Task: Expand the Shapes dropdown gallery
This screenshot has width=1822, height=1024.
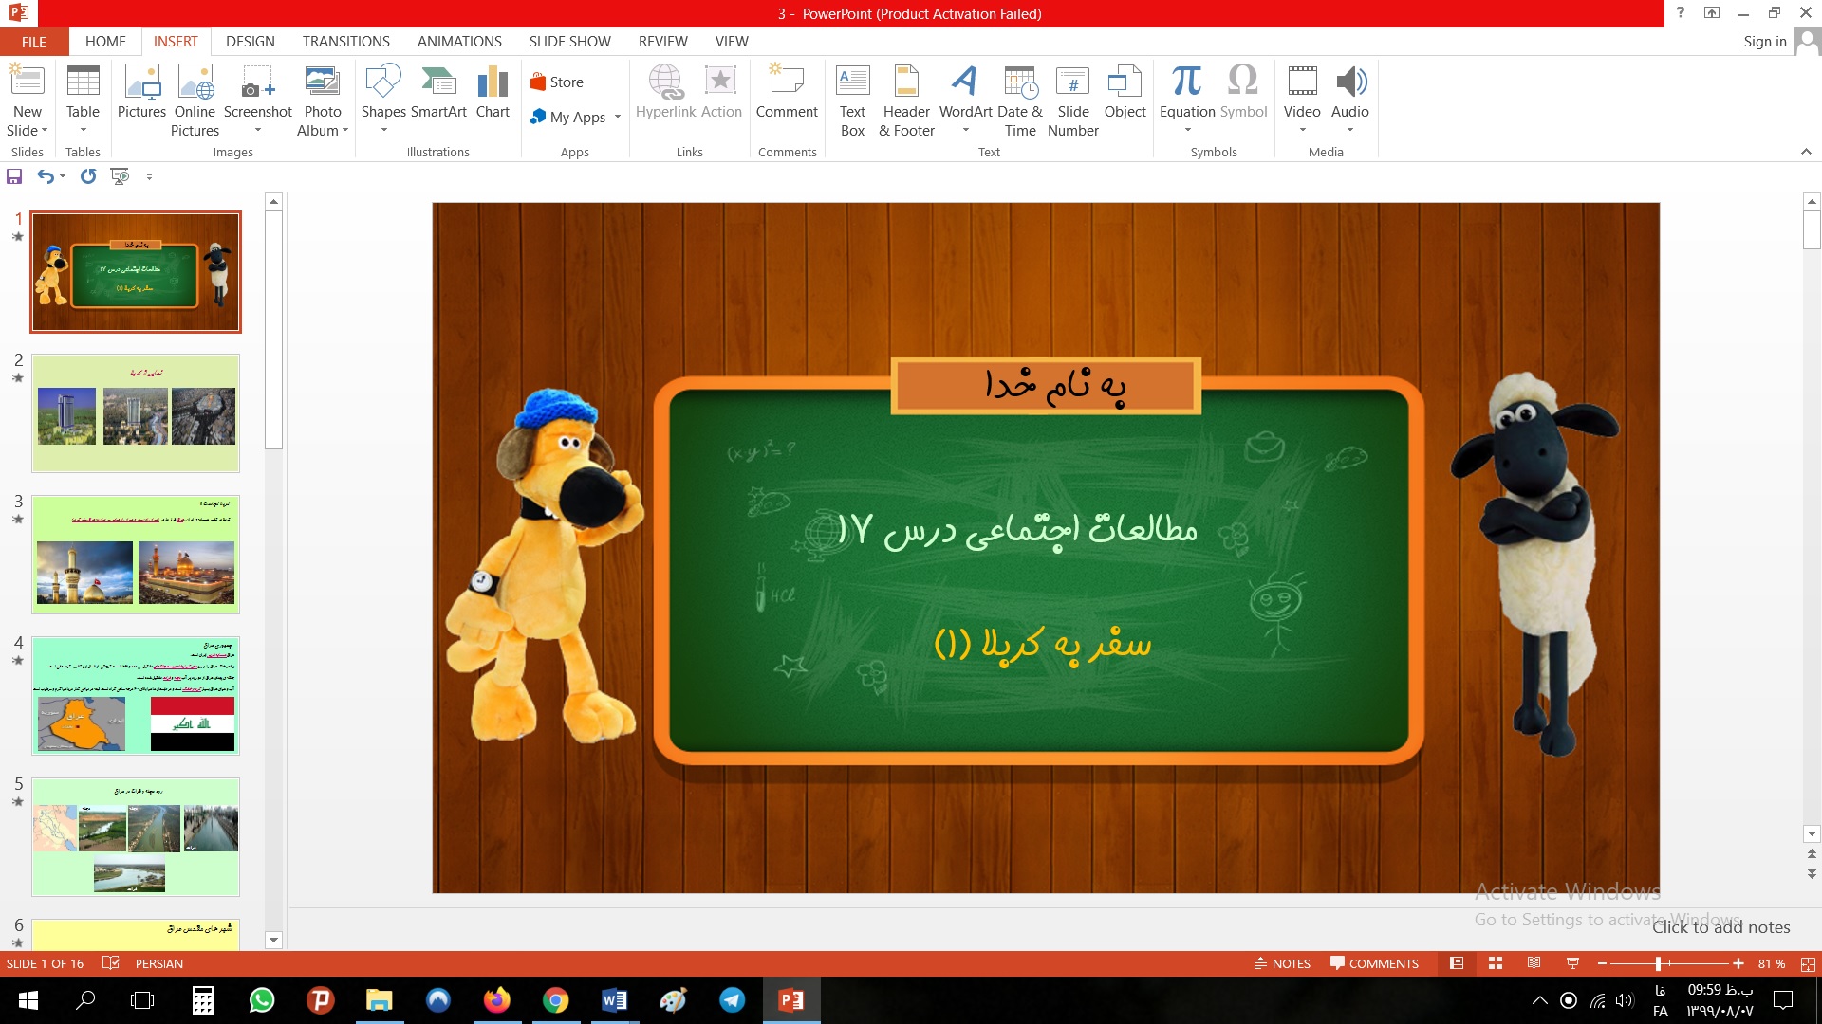Action: point(383,130)
